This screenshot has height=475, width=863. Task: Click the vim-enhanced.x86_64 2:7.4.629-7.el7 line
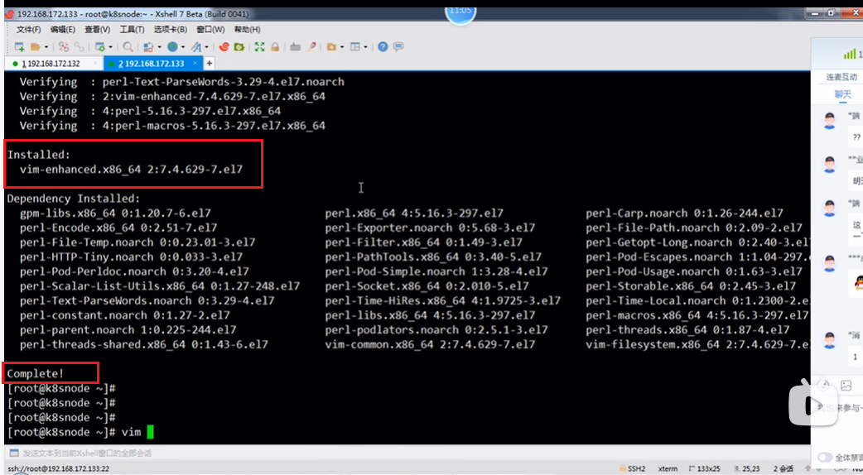131,170
